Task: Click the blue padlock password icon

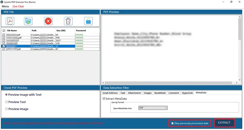Action: 88,21
